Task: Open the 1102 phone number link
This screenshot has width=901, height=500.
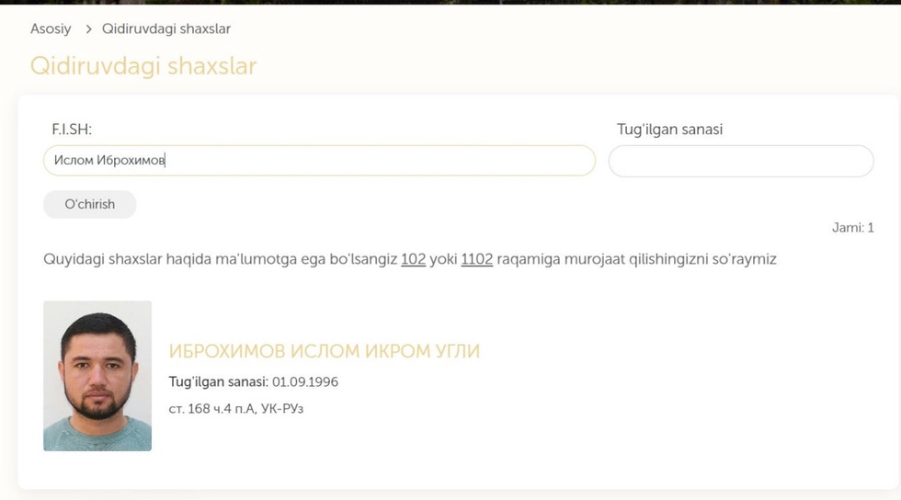Action: [476, 259]
